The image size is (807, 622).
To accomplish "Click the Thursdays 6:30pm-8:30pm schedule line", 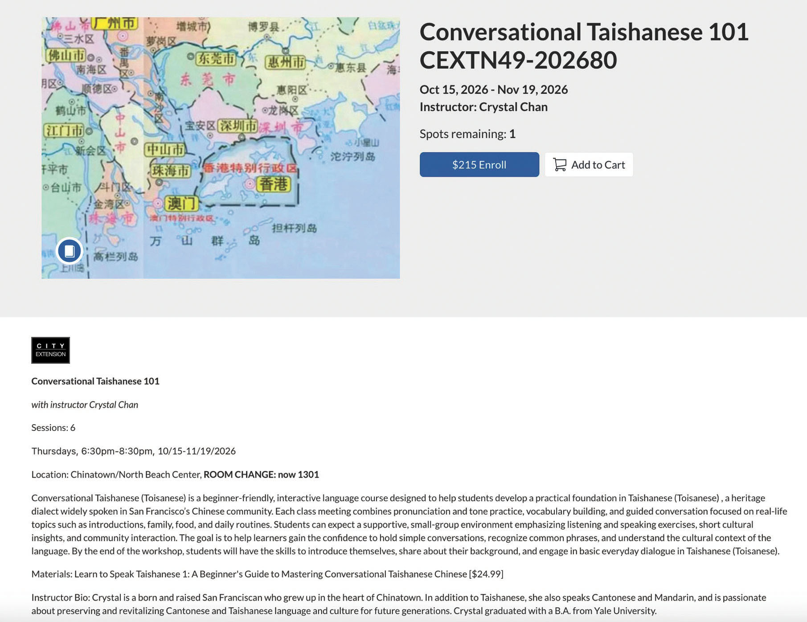I will 134,451.
